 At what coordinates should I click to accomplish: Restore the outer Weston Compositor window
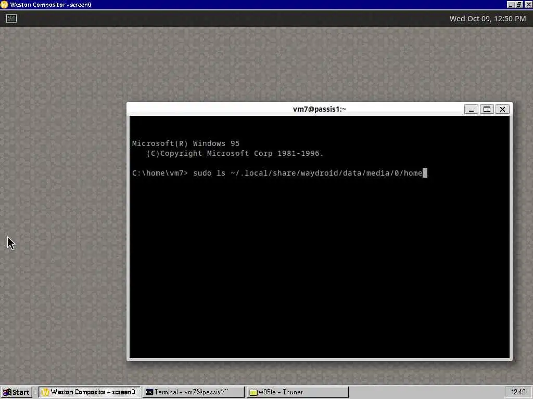pyautogui.click(x=519, y=5)
